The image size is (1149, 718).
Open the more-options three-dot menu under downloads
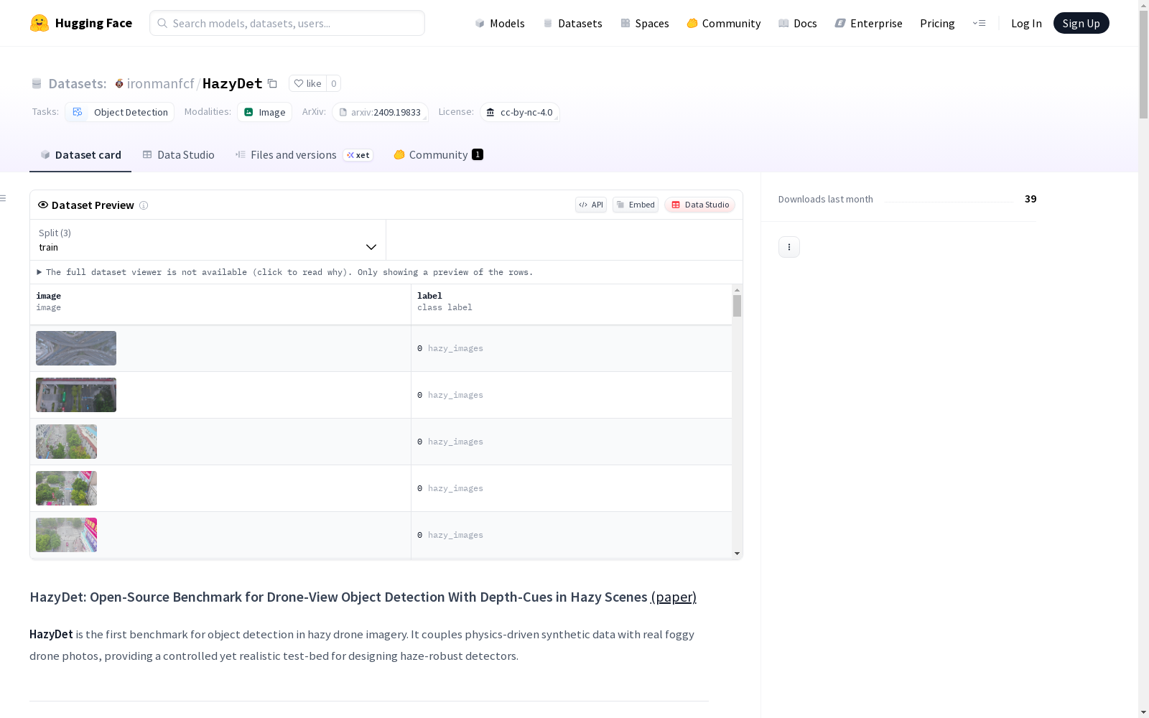[x=789, y=247]
